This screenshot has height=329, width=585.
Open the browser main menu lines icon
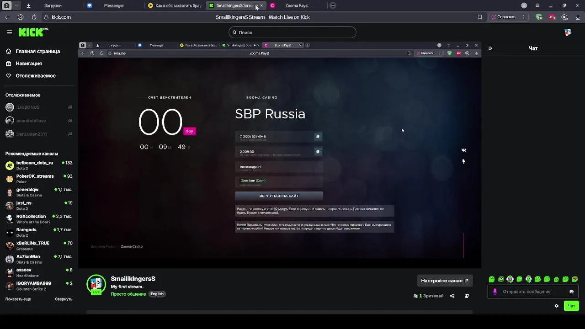point(537,5)
